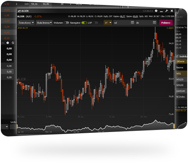Click the 54,45 cell in top background row
188x164 pixels.
pyautogui.click(x=46, y=4)
